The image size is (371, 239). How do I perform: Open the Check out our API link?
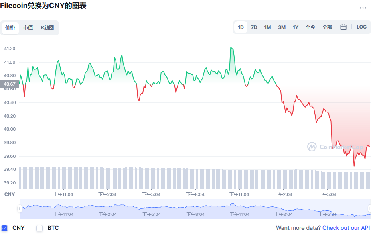click(x=346, y=228)
